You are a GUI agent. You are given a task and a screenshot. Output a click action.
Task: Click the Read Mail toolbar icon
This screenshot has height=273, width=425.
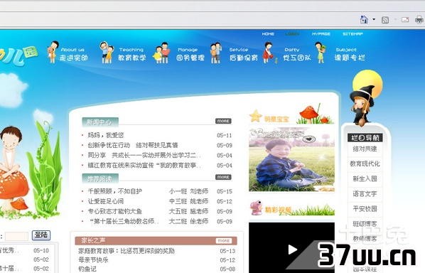(405, 19)
